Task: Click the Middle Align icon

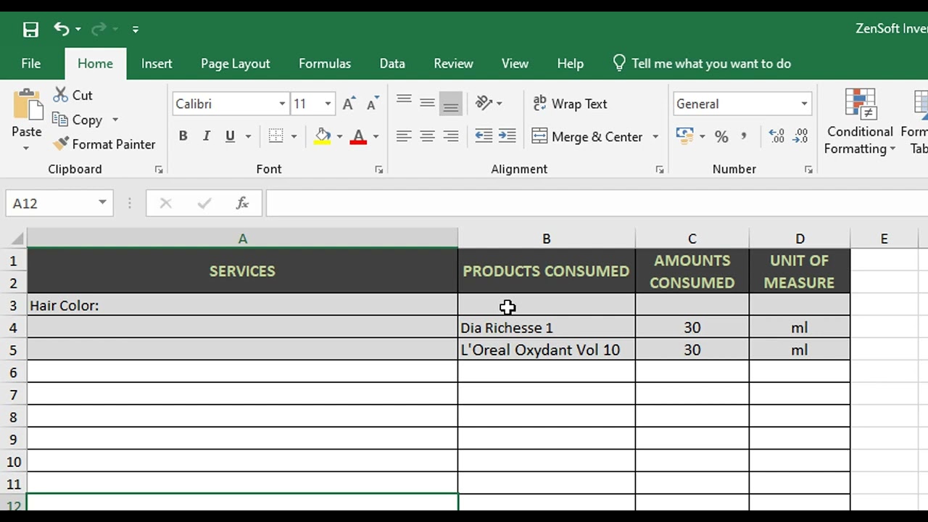Action: [x=427, y=103]
